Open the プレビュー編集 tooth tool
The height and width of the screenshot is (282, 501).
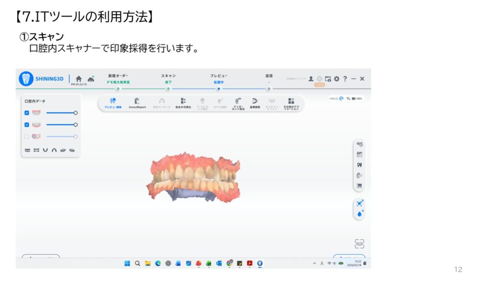click(113, 103)
